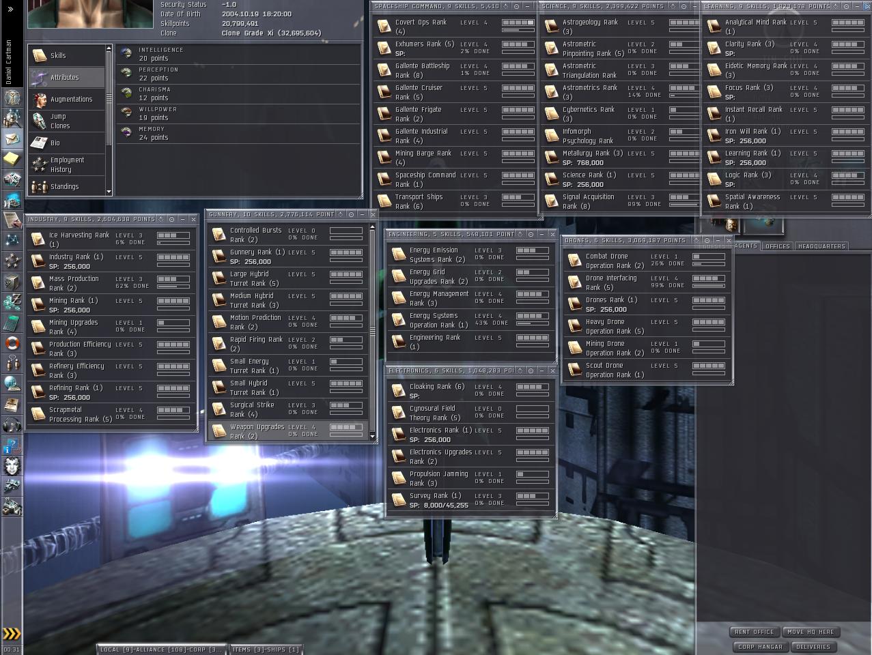Open the star map icon
Viewport: 872px width, 655px height.
12,240
